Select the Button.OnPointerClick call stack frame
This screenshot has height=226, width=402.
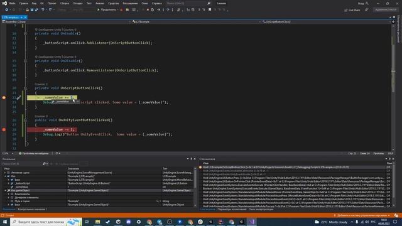tap(295, 181)
